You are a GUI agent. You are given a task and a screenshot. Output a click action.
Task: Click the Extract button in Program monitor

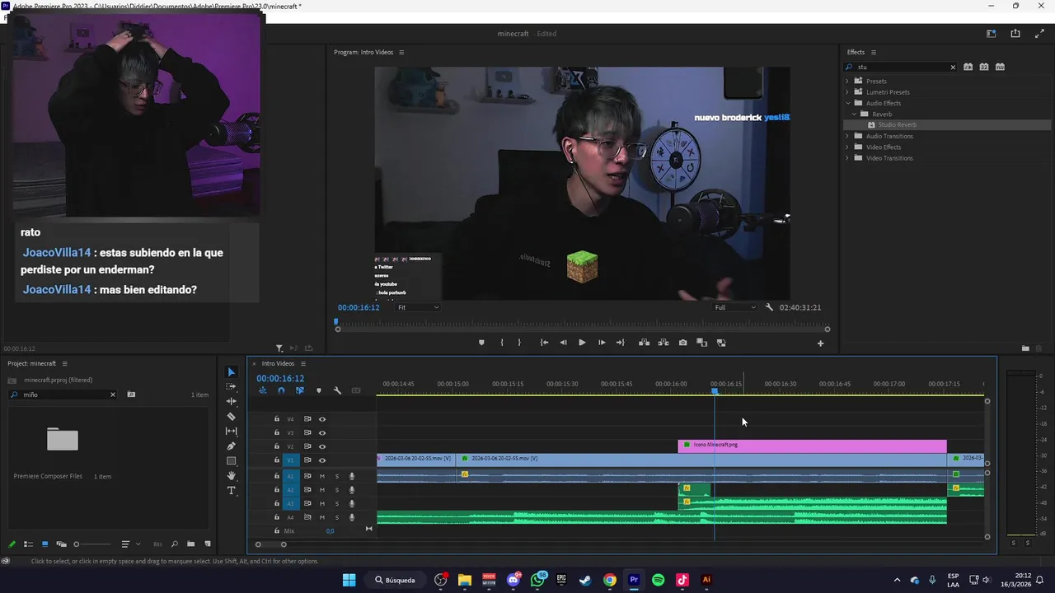click(663, 343)
